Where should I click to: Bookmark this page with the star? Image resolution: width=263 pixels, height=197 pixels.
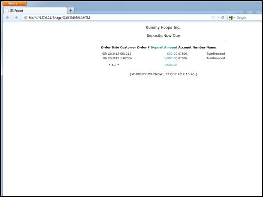point(213,18)
